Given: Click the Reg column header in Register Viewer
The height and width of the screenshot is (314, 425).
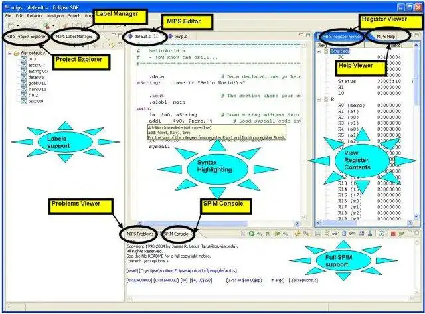Looking at the screenshot, I should coord(340,45).
